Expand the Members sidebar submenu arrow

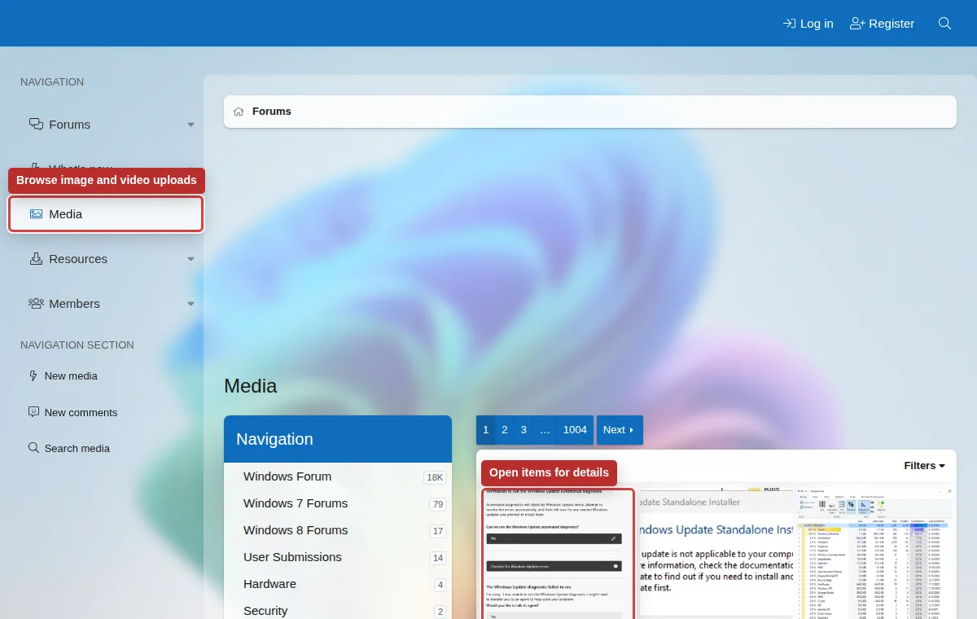[191, 304]
